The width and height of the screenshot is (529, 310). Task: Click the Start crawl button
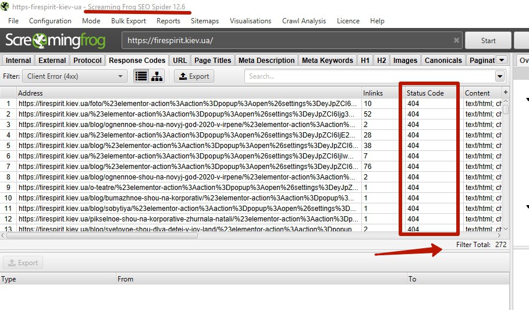[x=488, y=41]
